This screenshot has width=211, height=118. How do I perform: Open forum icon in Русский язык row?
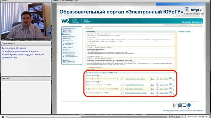pos(170,84)
